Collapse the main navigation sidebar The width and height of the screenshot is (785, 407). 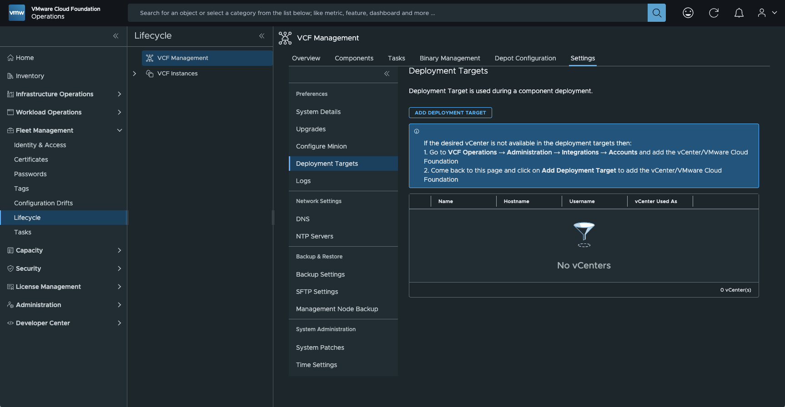point(116,36)
